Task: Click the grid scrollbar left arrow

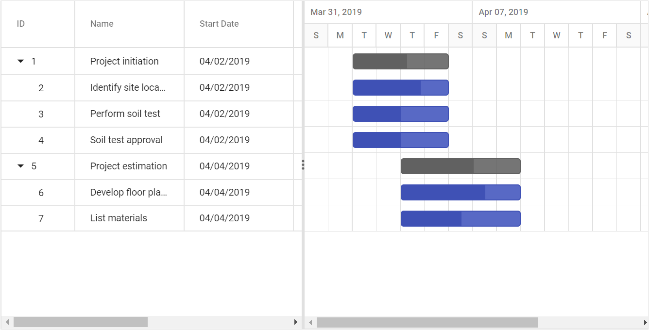Action: pos(7,322)
